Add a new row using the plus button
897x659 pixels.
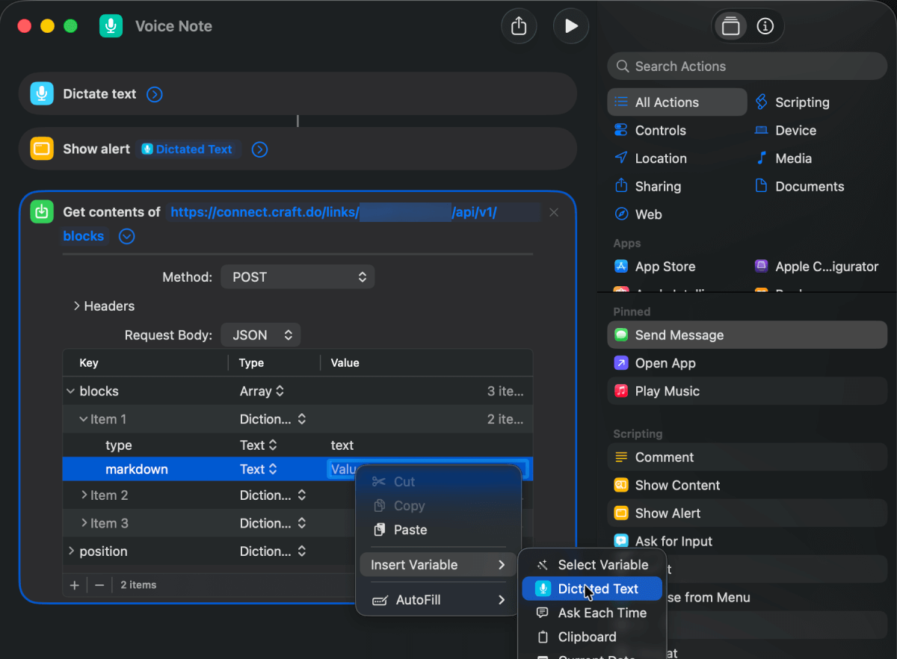click(74, 585)
